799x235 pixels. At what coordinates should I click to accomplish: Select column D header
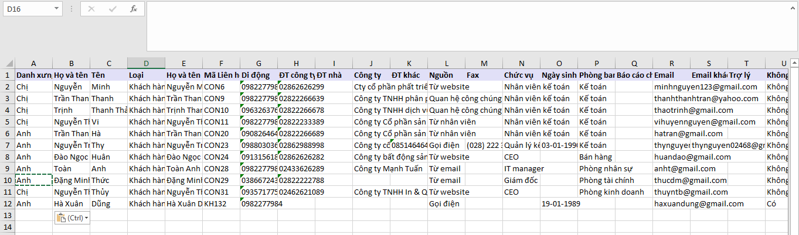tap(146, 63)
